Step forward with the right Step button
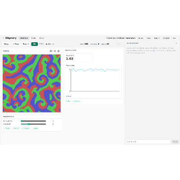 pyautogui.click(x=26, y=44)
